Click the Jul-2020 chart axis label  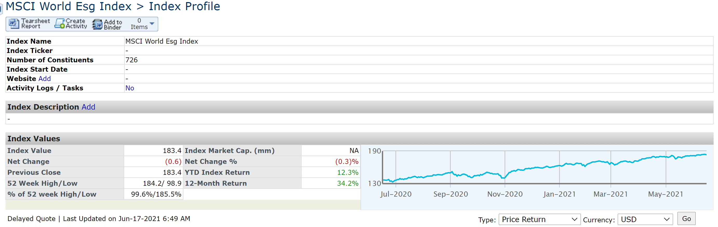(396, 194)
